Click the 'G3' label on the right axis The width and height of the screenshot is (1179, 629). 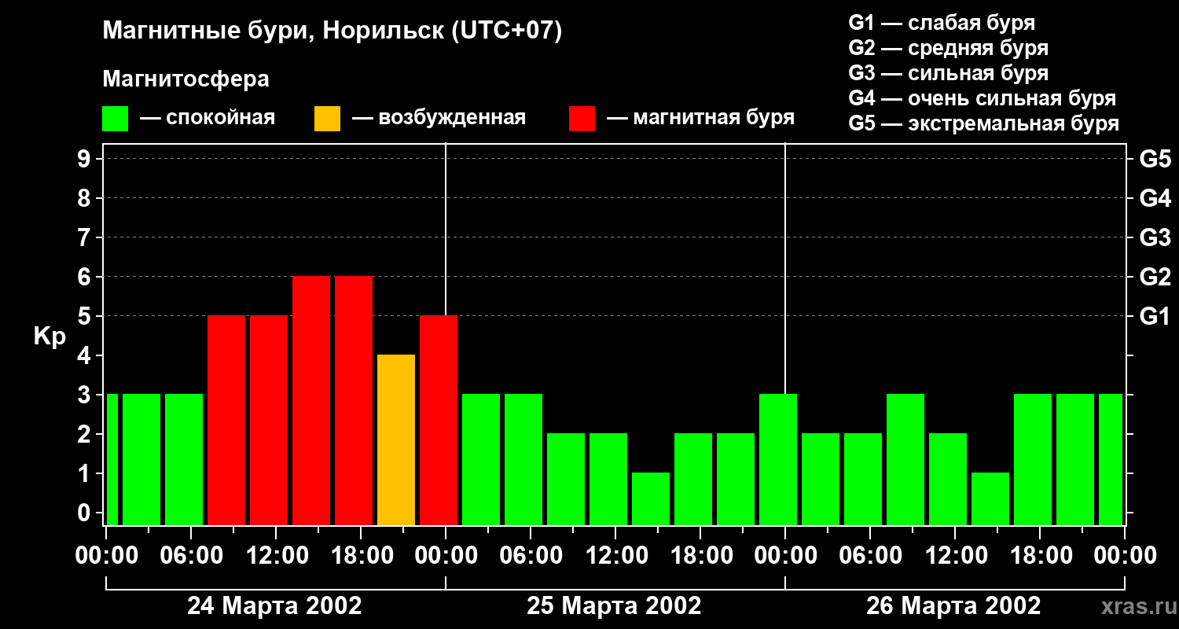[x=1155, y=237]
